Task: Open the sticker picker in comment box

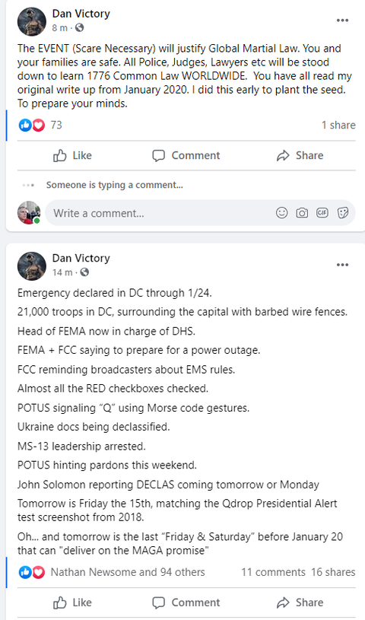Action: [342, 213]
